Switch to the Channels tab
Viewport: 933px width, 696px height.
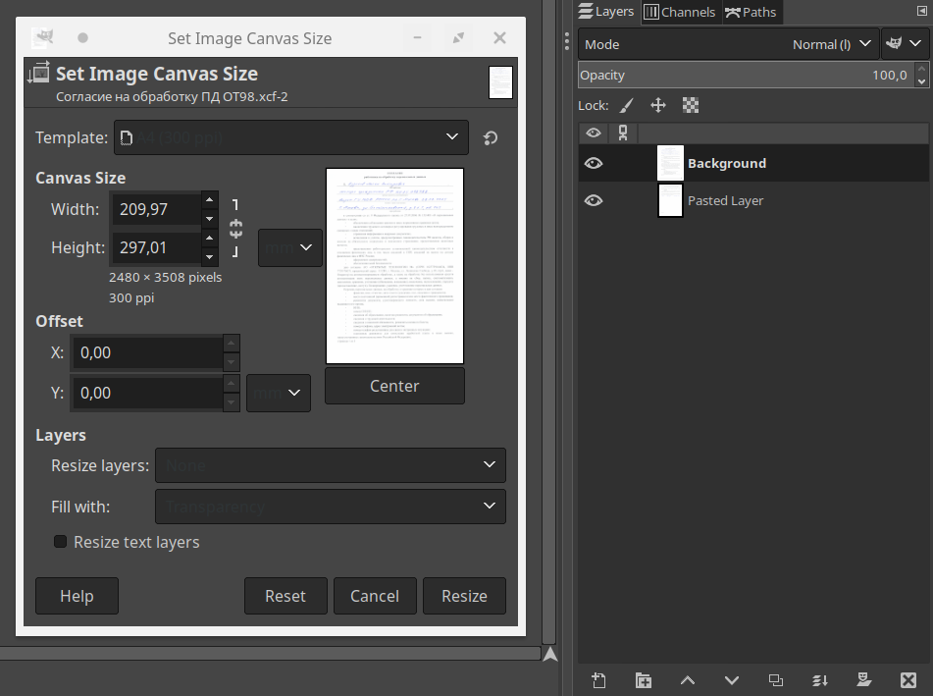680,12
